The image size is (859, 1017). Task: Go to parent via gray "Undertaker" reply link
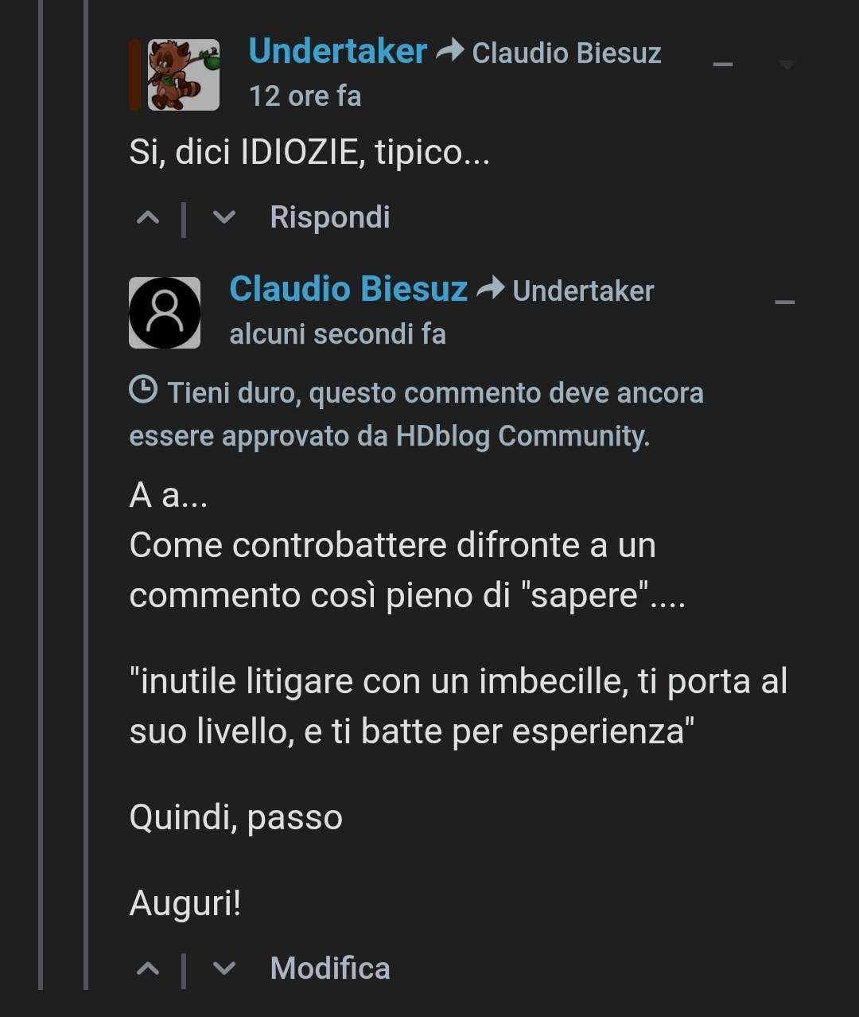click(583, 291)
